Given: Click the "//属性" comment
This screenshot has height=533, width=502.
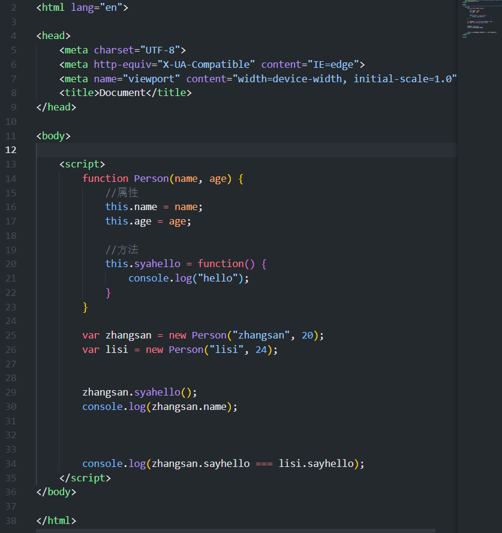Looking at the screenshot, I should tap(122, 193).
